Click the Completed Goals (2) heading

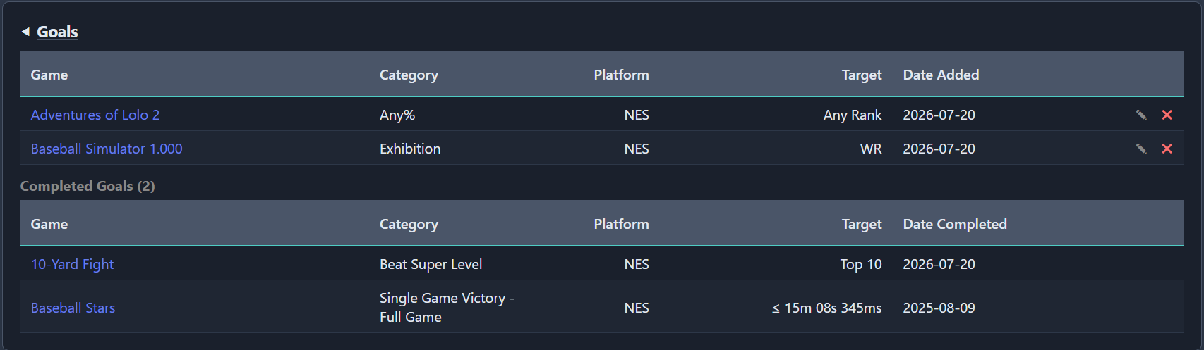[x=88, y=186]
